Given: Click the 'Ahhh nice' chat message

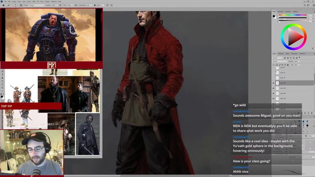Looking at the screenshot, I should coord(241,172).
